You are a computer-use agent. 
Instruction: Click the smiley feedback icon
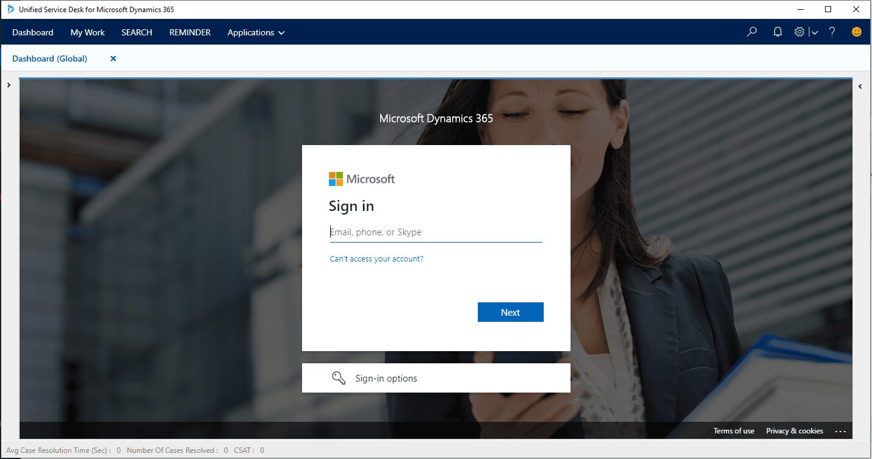tap(857, 32)
